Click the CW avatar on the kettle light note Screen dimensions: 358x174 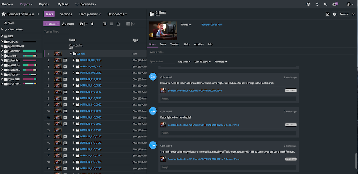153,111
